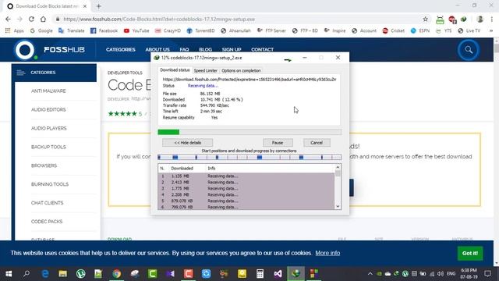The width and height of the screenshot is (499, 281).
Task: Click the download URL text field
Action: [249, 80]
